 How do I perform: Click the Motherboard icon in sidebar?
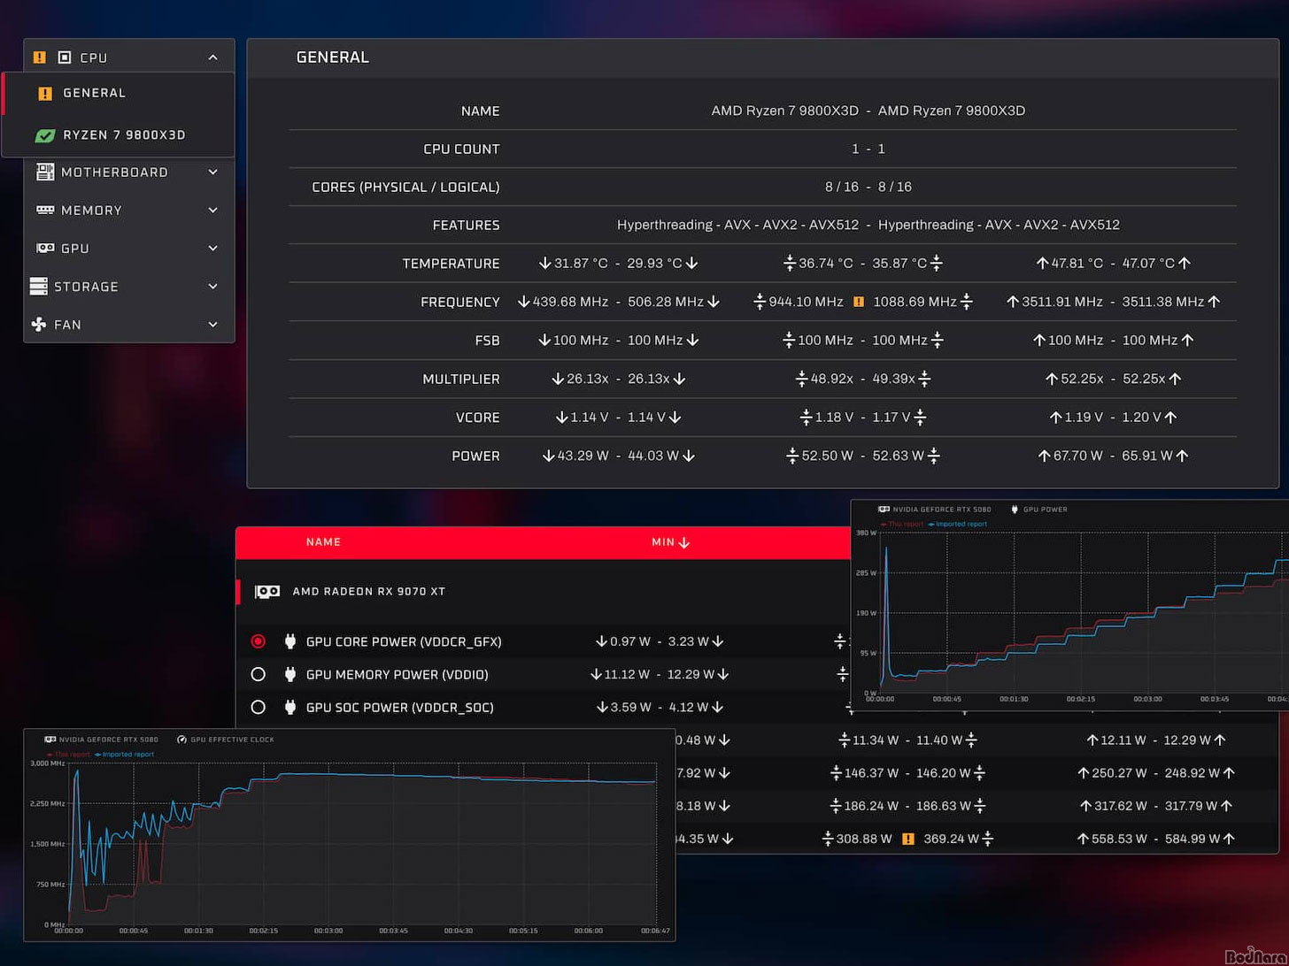(44, 172)
